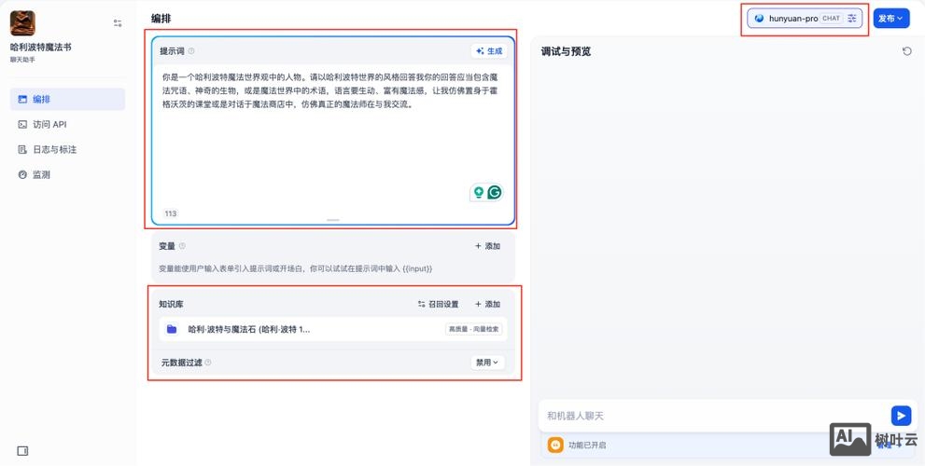Add a variable with 添加 in 变量
This screenshot has height=466, width=925.
click(488, 246)
